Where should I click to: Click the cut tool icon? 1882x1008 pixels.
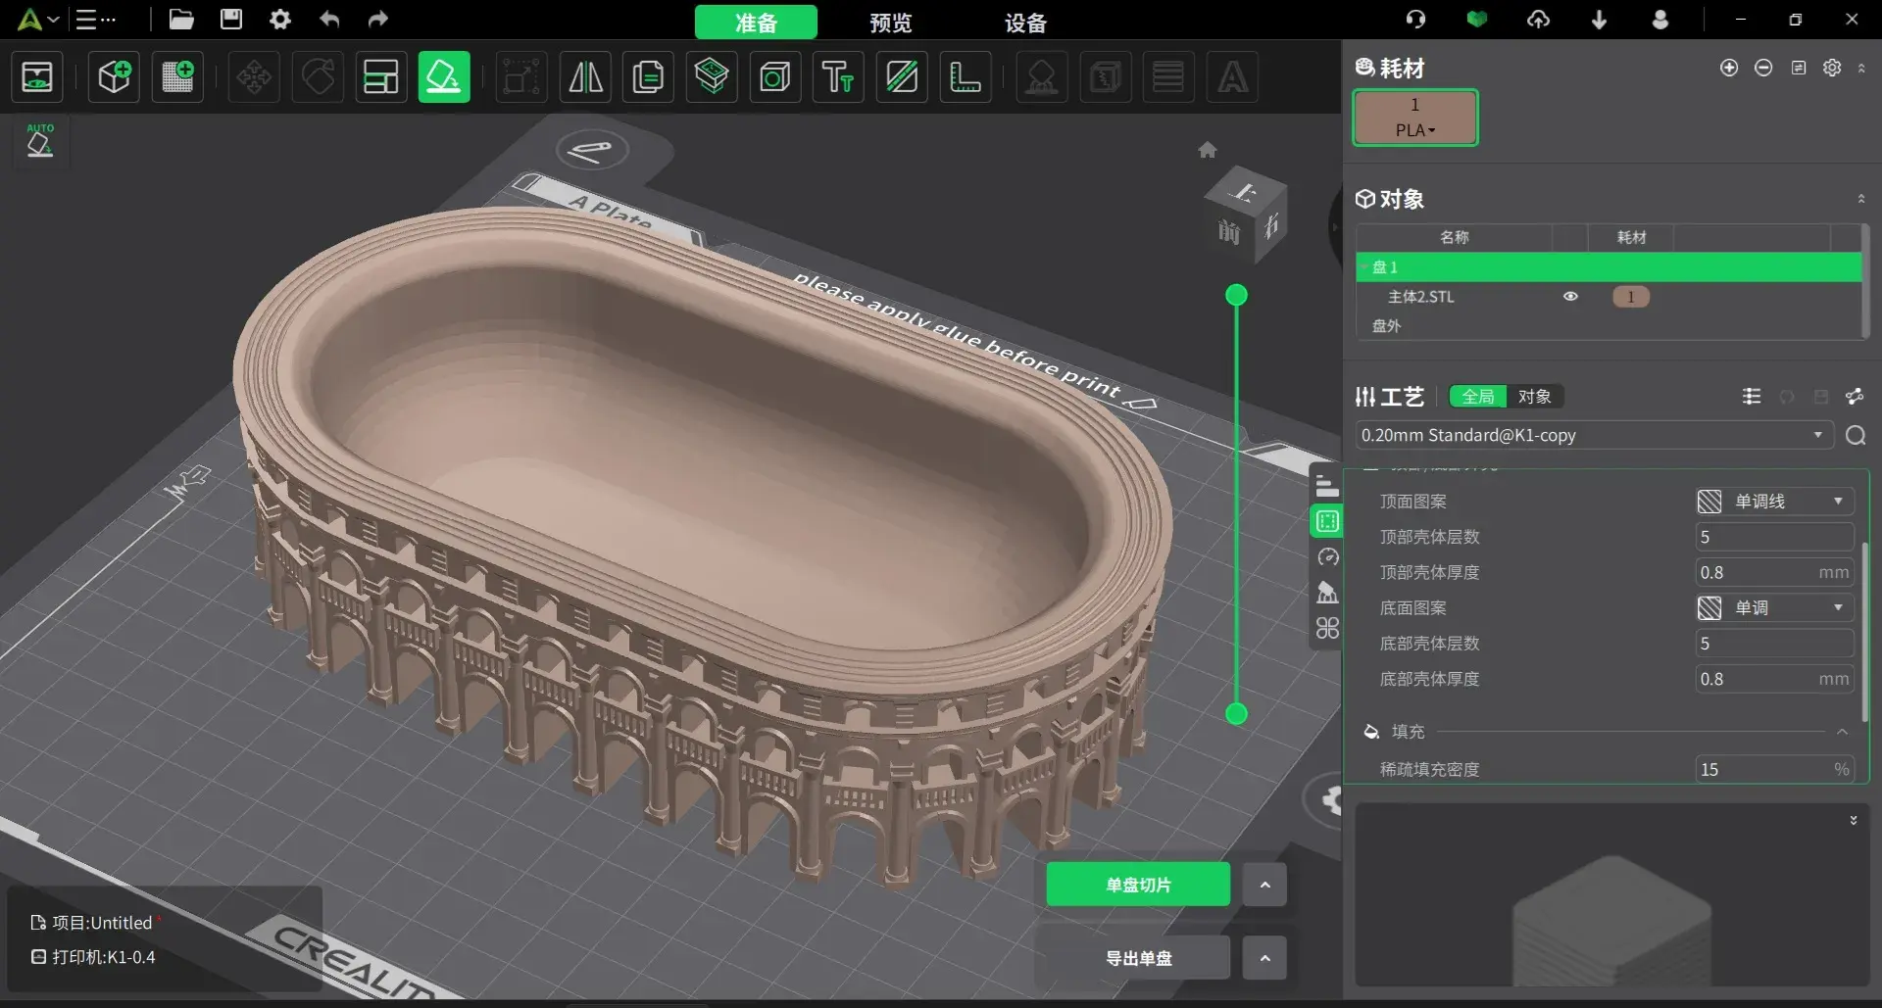pyautogui.click(x=902, y=76)
